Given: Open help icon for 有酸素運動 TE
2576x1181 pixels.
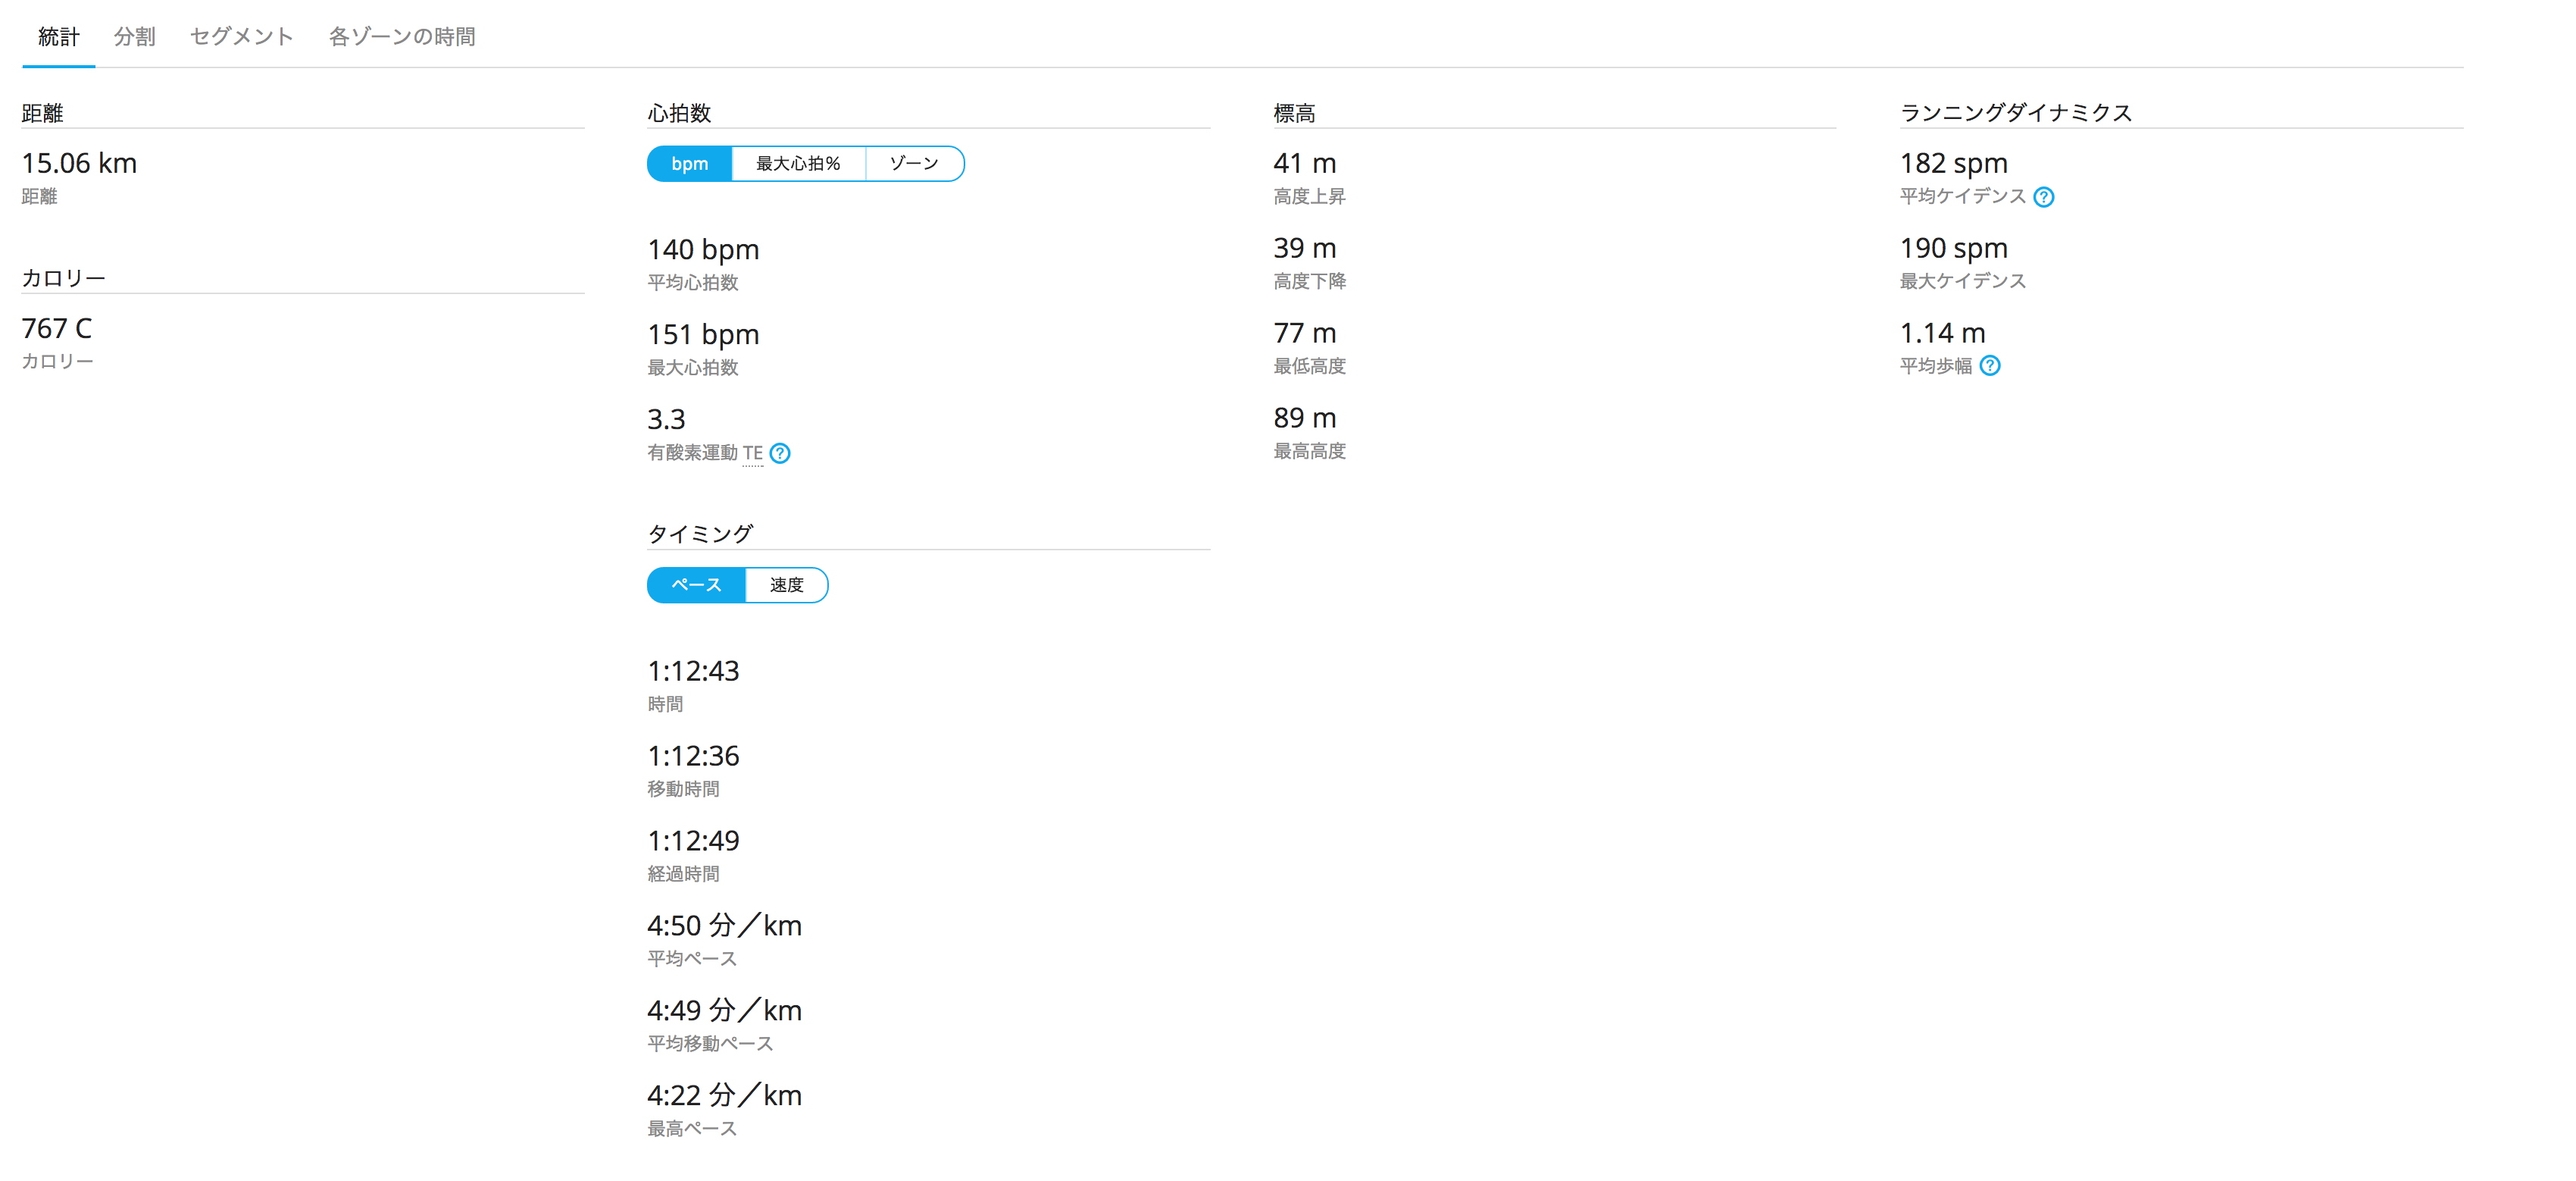Looking at the screenshot, I should (x=780, y=453).
